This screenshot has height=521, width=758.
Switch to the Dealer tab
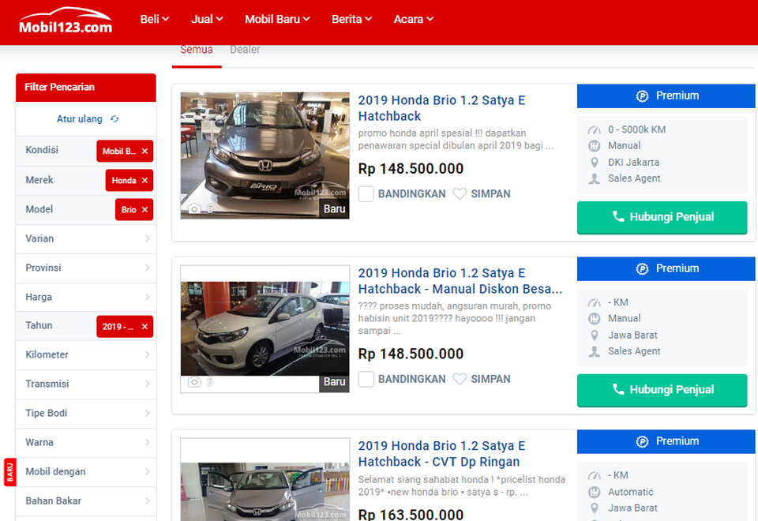(245, 50)
